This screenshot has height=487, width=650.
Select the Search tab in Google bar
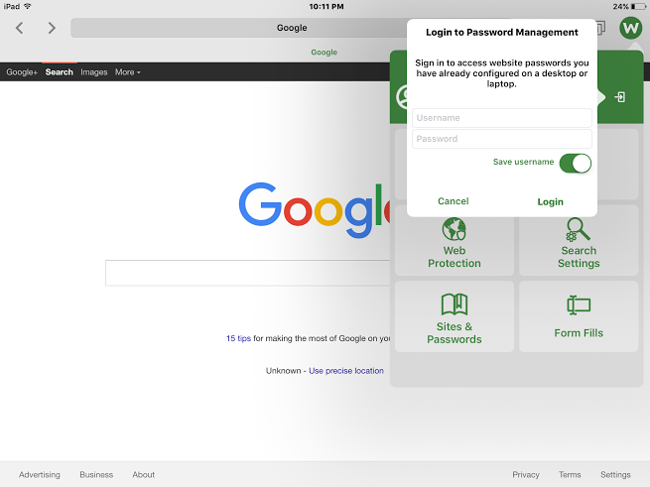pyautogui.click(x=59, y=72)
